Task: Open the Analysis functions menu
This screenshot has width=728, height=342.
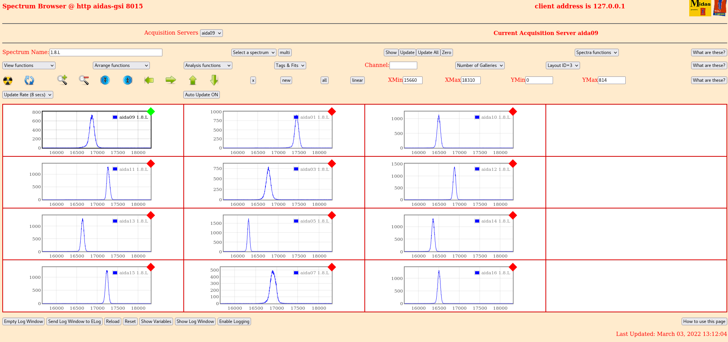Action: [x=208, y=65]
